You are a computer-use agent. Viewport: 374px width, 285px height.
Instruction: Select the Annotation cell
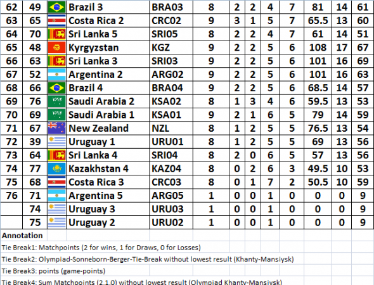click(23, 236)
